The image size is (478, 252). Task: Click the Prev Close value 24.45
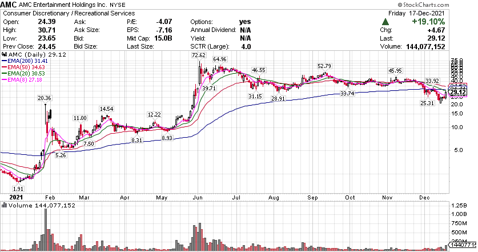[x=47, y=47]
